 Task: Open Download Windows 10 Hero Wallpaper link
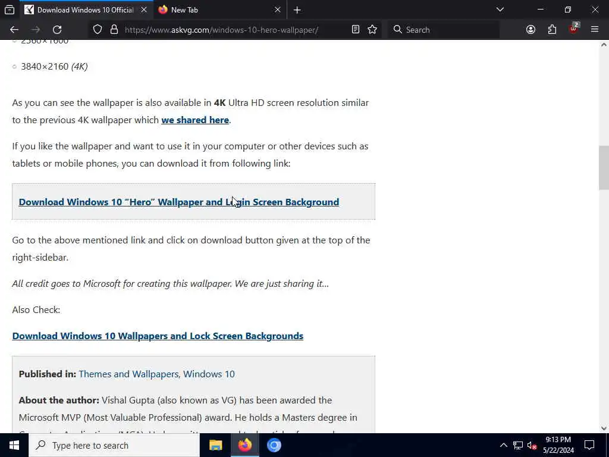coord(178,202)
